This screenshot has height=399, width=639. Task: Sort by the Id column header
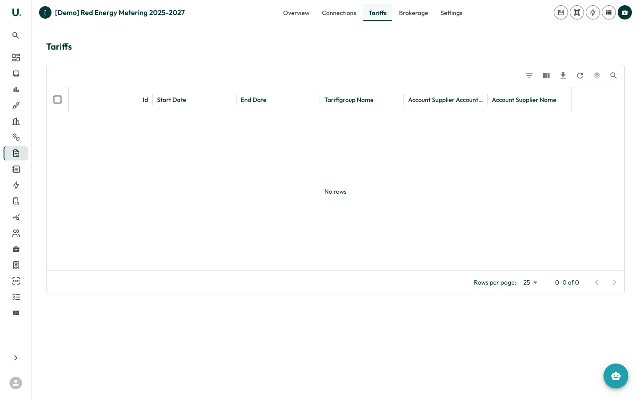coord(145,100)
